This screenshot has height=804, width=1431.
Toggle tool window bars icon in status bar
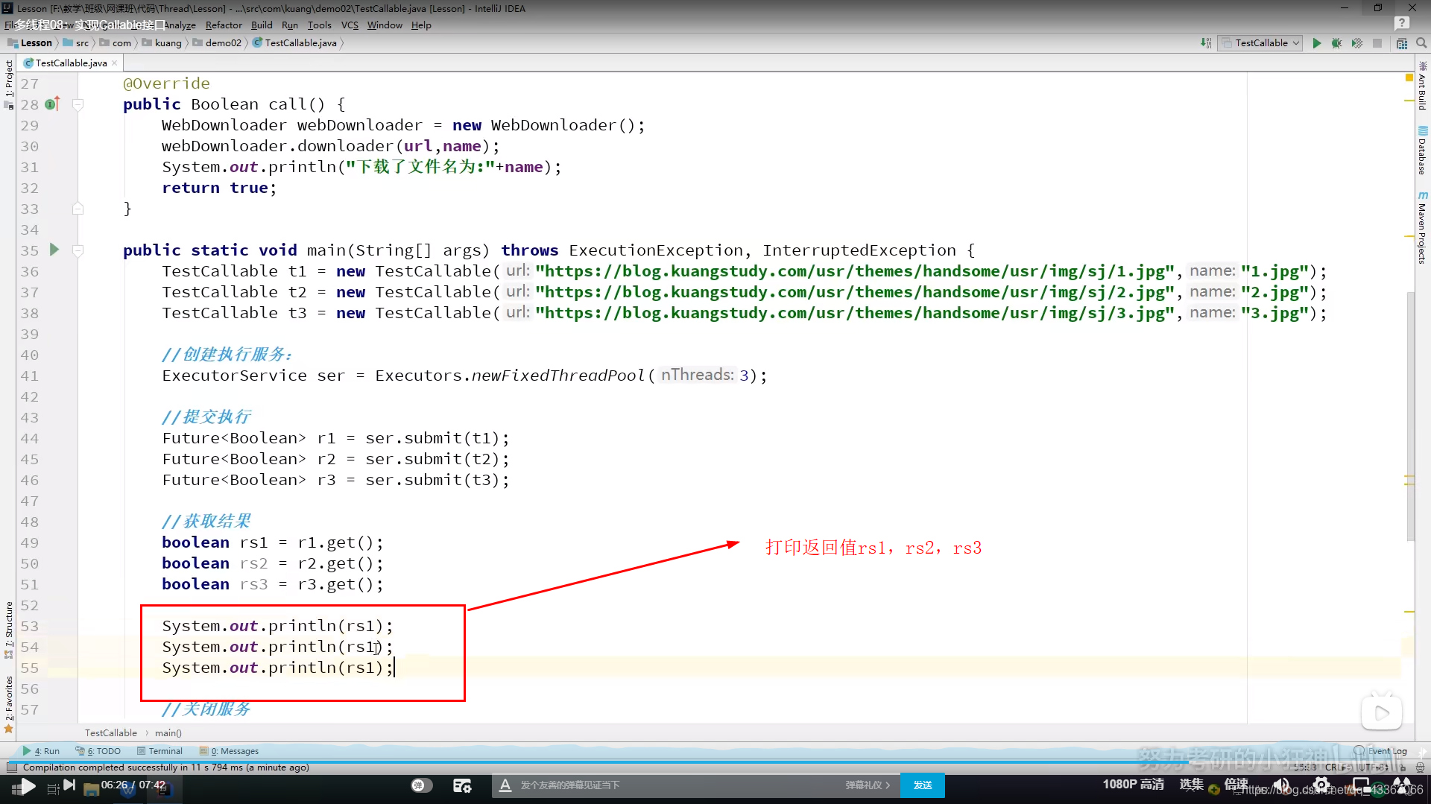pyautogui.click(x=11, y=767)
